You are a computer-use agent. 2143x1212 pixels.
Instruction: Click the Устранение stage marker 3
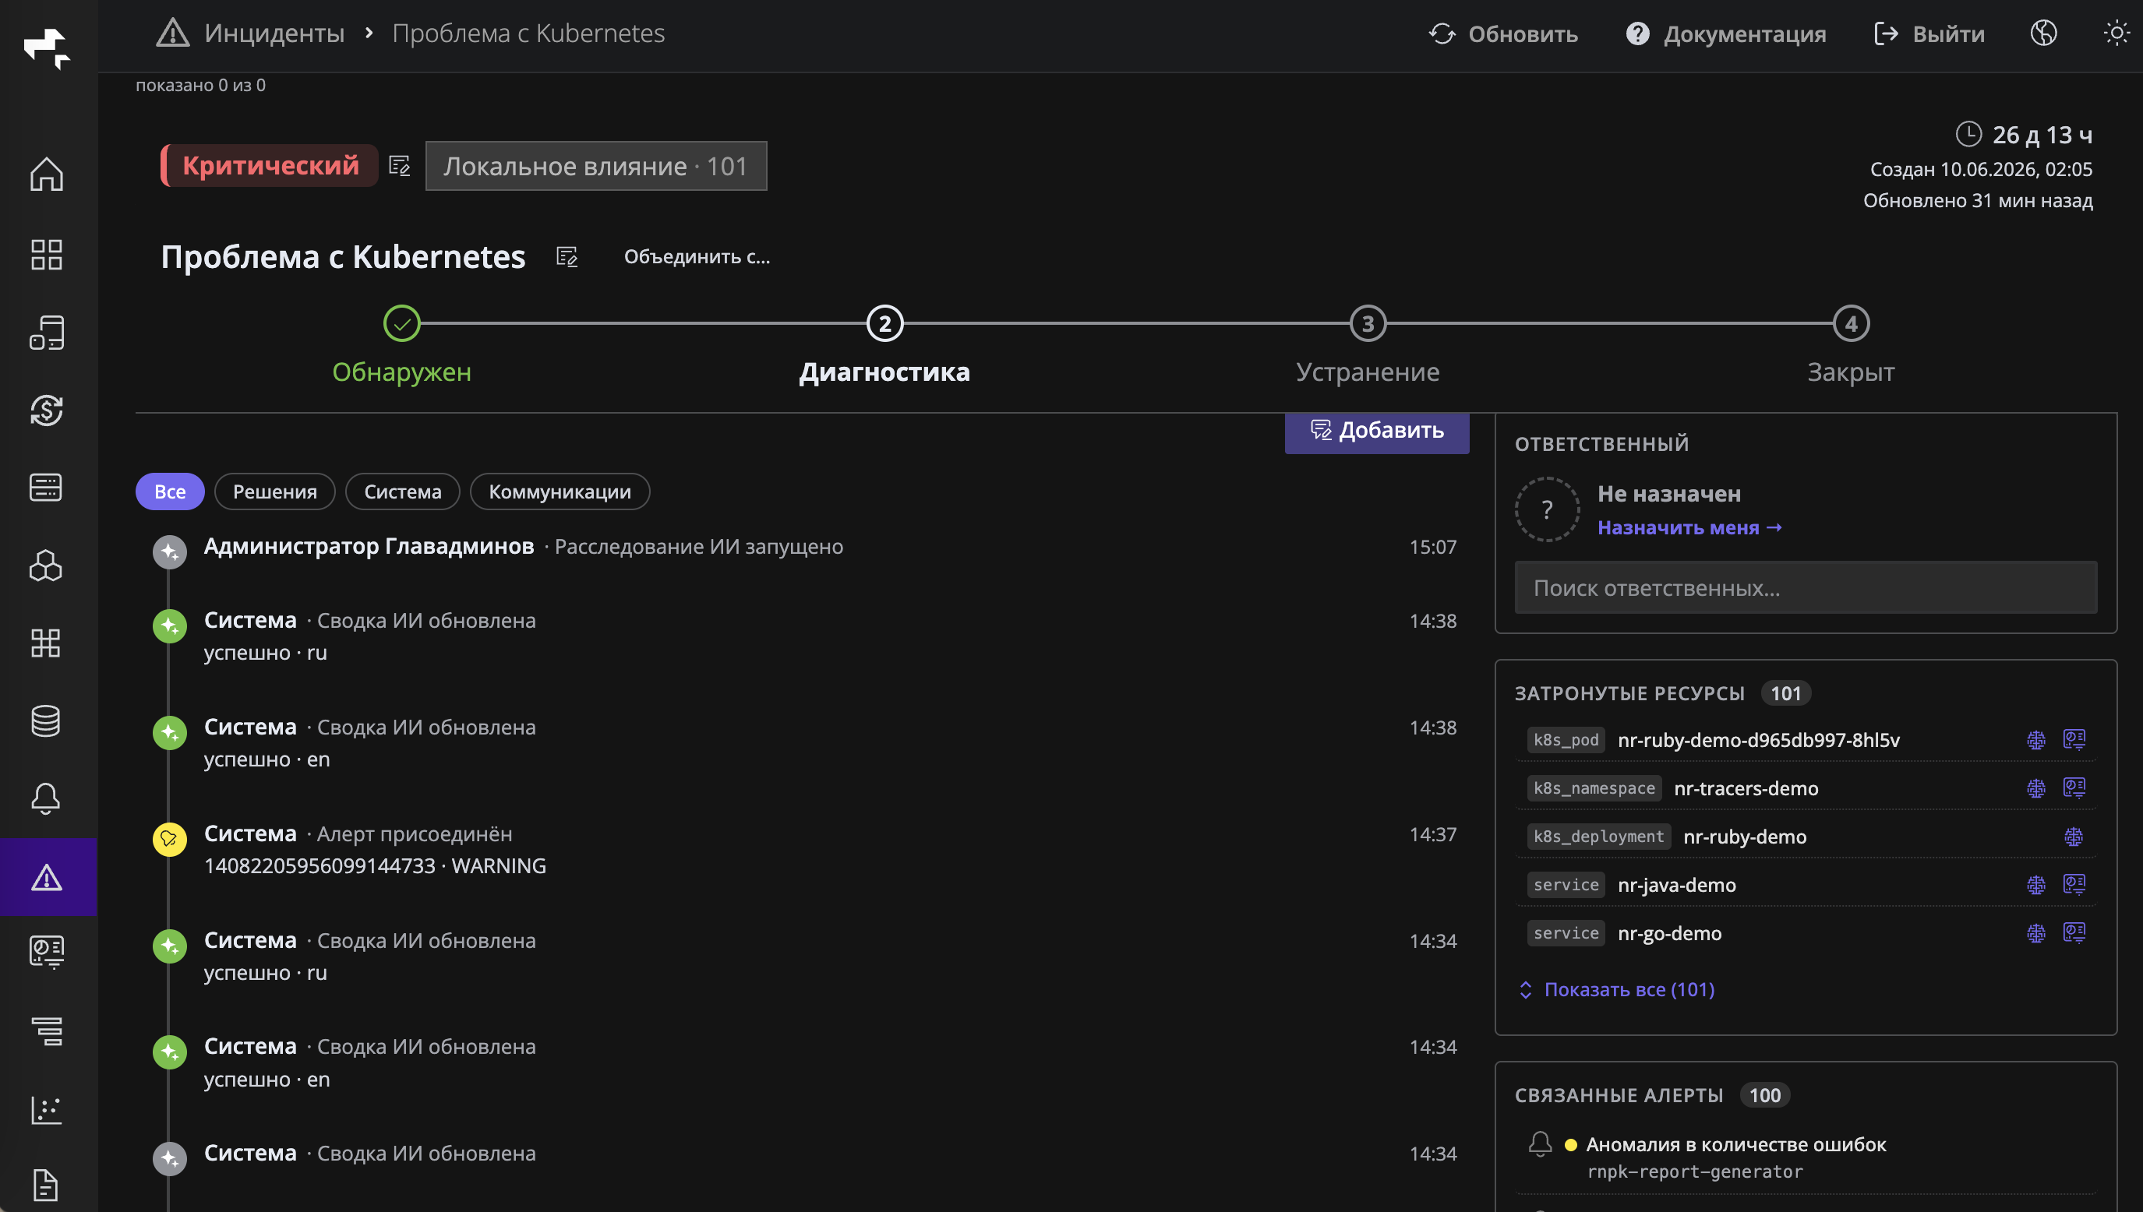[1367, 323]
